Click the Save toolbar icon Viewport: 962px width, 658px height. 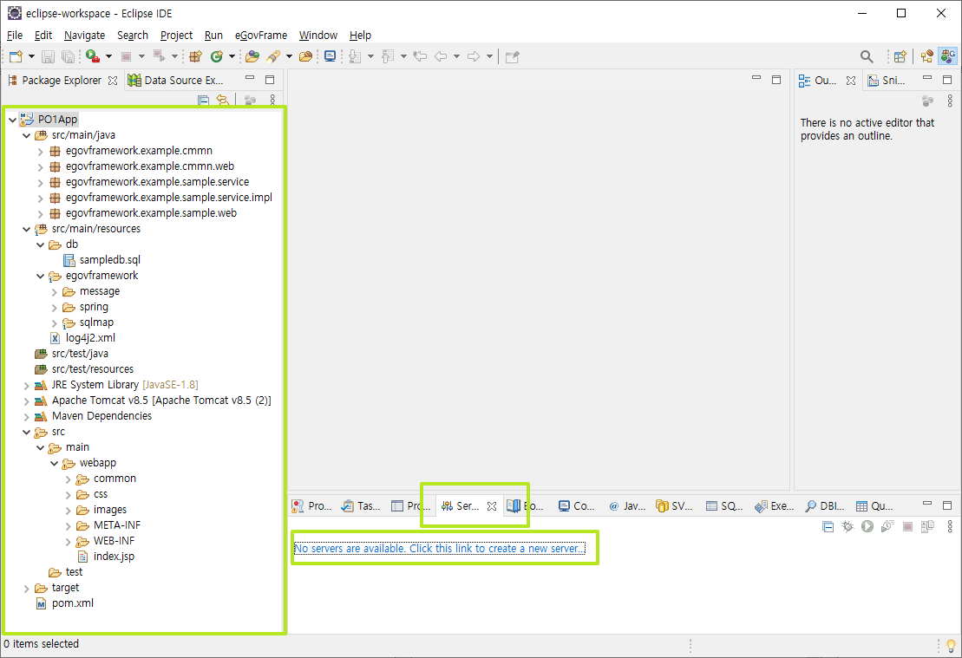tap(48, 56)
